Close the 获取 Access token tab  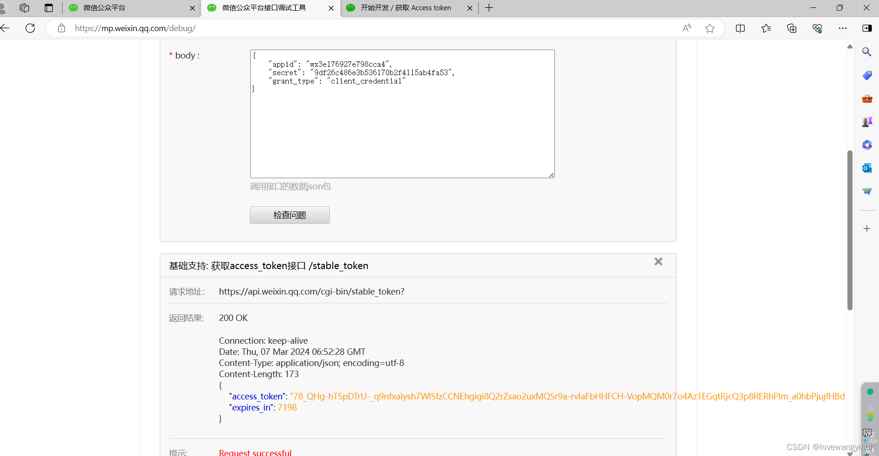pos(470,8)
